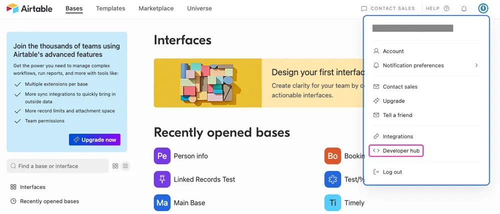Click the light blue Ti base icon

332,203
